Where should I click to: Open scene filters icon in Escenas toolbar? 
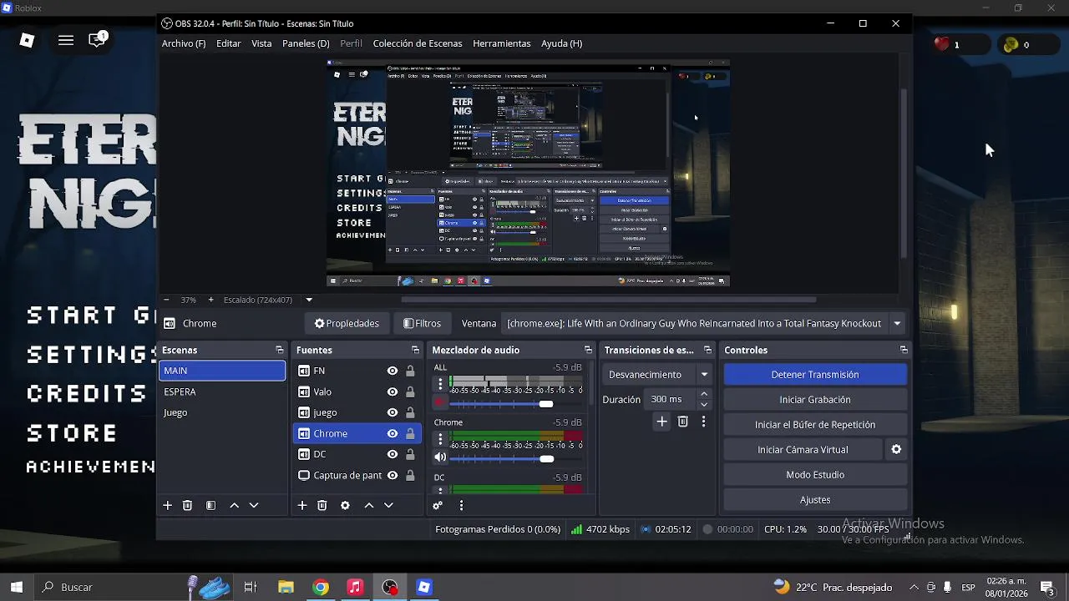210,505
